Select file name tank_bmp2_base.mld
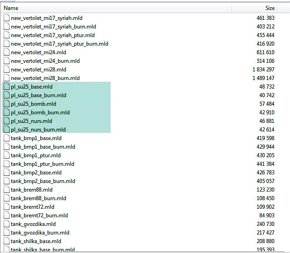Screen dimensions: 290x253 36,173
